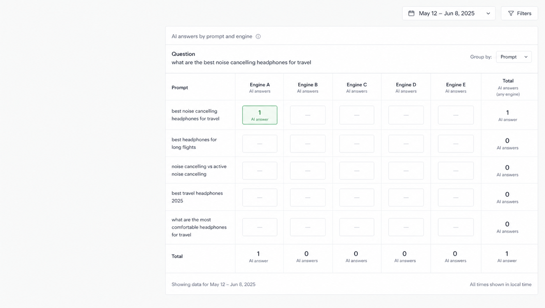Click the 'Total' label of the bottom row

(177, 256)
